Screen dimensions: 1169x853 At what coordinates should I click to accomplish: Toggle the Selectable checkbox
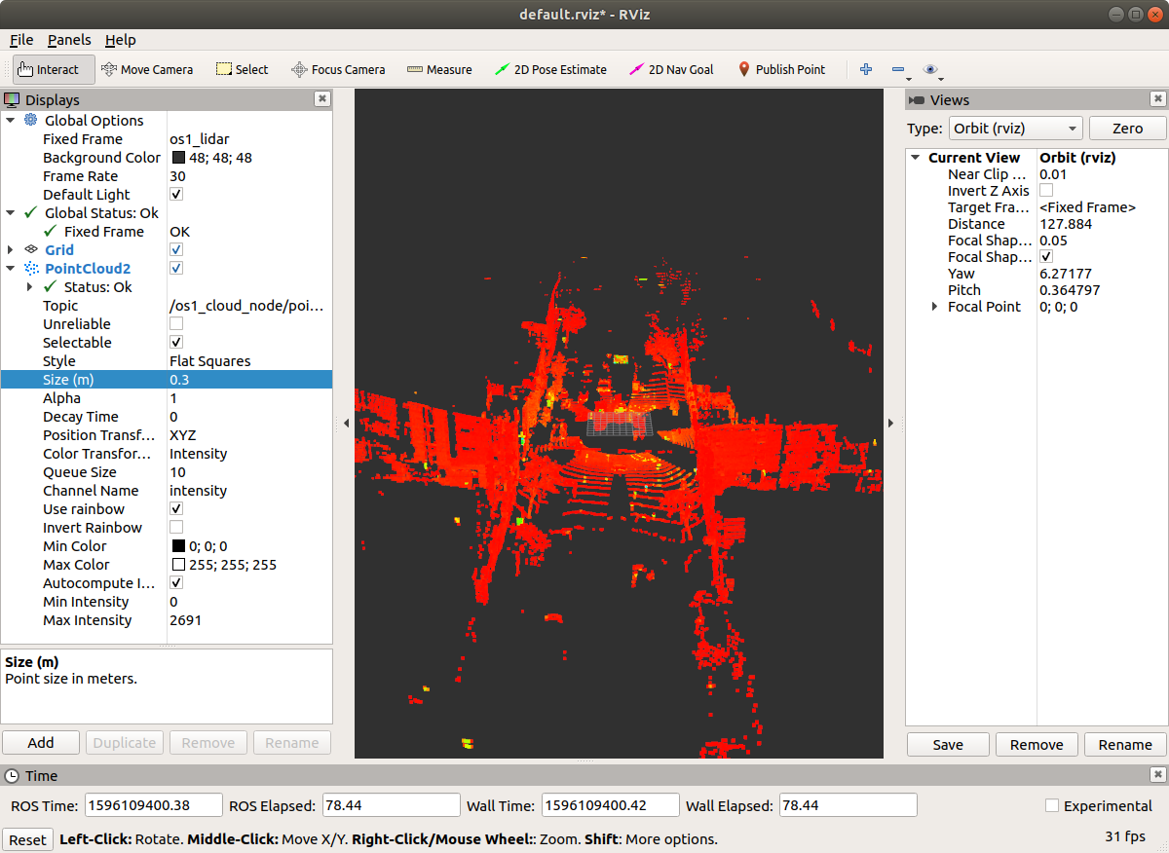[x=176, y=342]
